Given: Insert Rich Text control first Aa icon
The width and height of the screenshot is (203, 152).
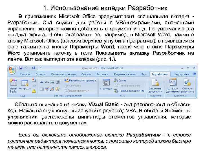Looking at the screenshot, I should pos(42,82).
